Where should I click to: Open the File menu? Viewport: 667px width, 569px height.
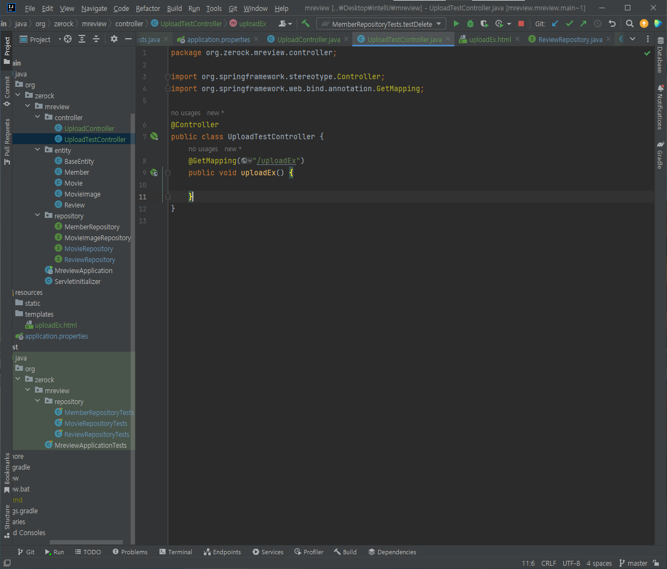coord(30,8)
